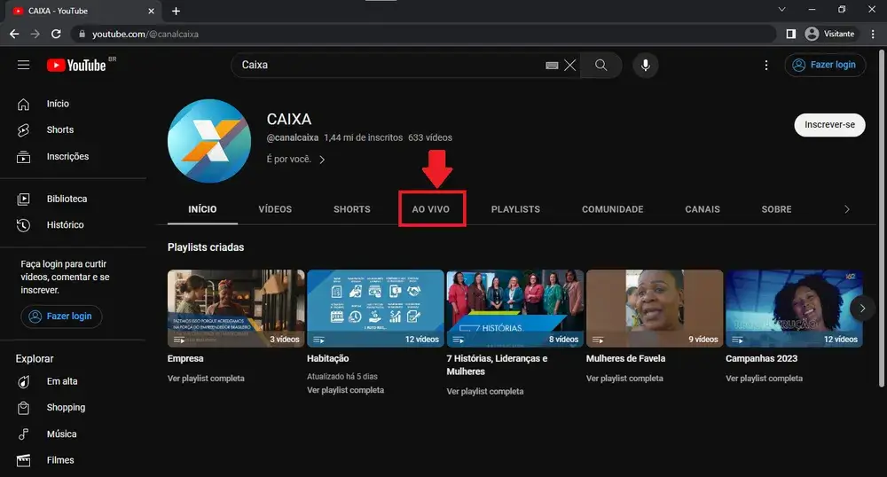
Task: Open Ver playlist completa for Campanhas 2023
Action: [765, 379]
